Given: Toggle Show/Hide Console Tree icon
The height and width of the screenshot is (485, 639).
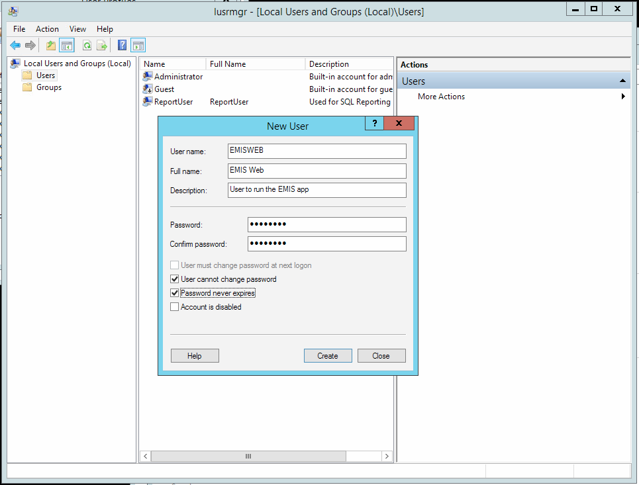Looking at the screenshot, I should pos(66,46).
